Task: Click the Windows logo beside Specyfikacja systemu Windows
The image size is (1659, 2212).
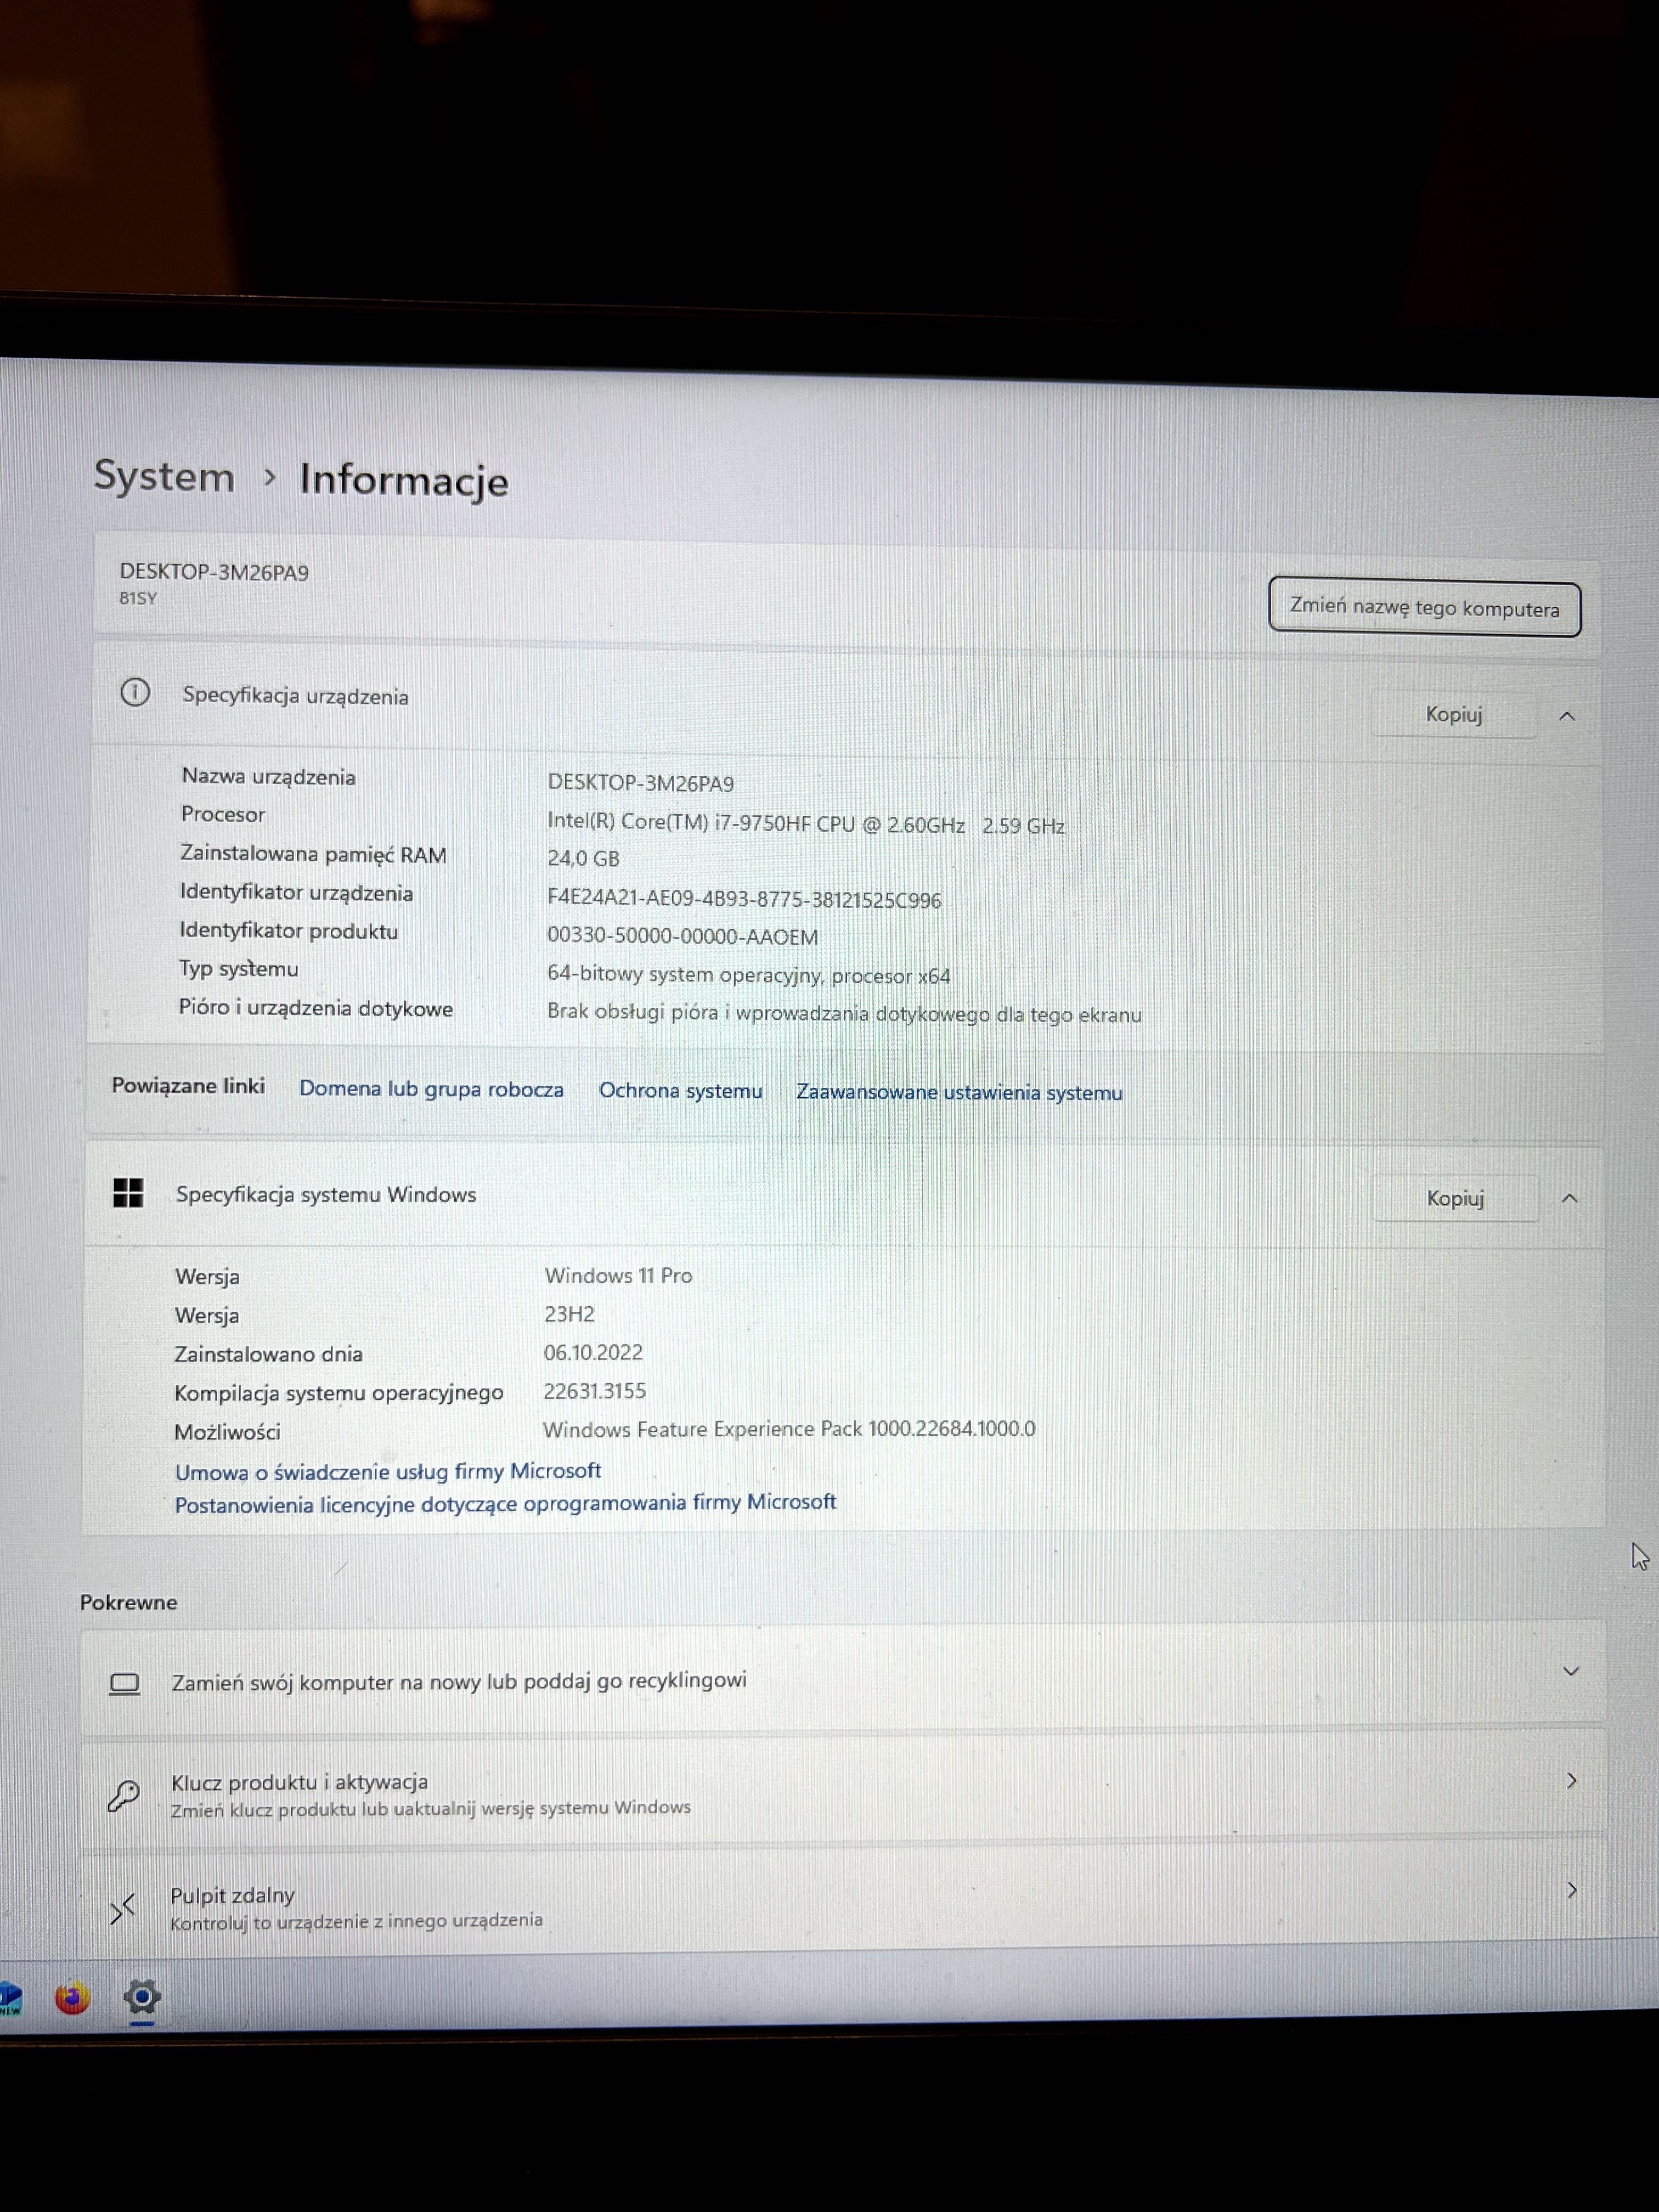Action: 128,1192
